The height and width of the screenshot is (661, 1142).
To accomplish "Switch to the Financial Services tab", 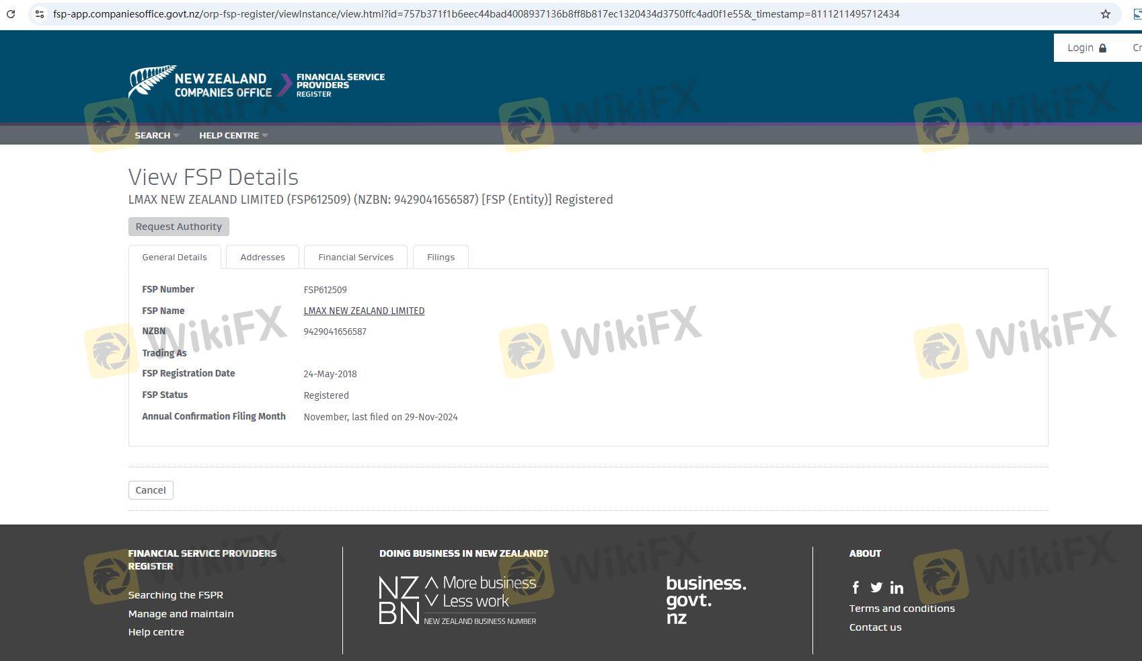I will 356,257.
